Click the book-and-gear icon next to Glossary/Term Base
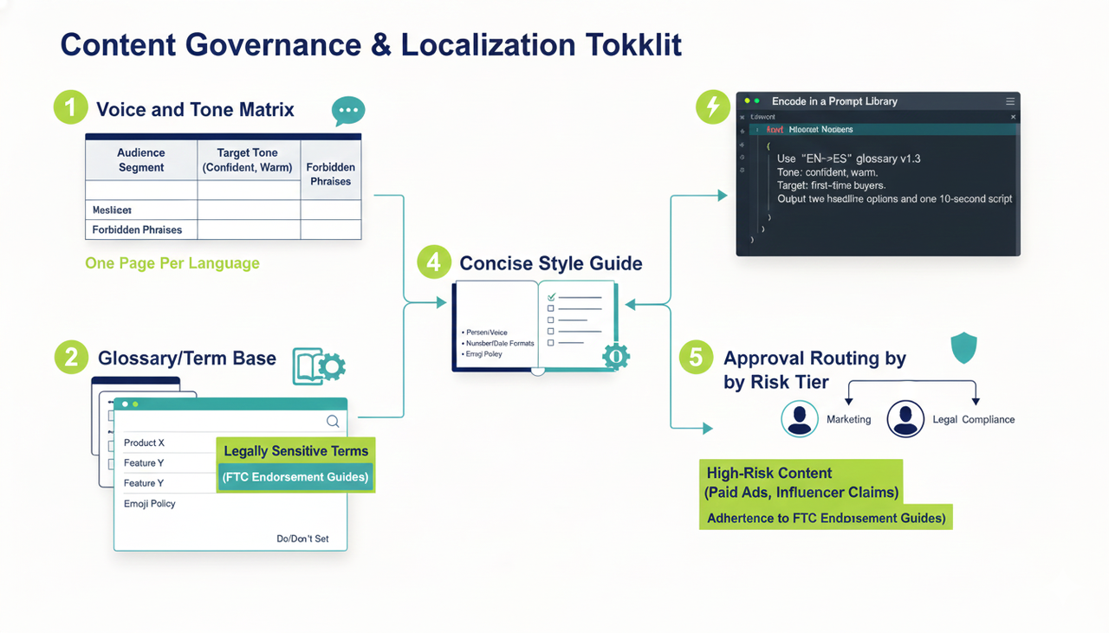The width and height of the screenshot is (1109, 633). (321, 365)
